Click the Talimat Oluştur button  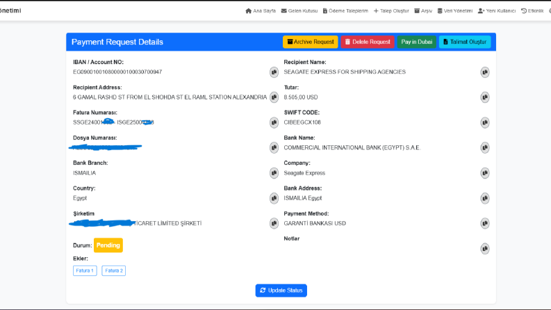tap(465, 42)
